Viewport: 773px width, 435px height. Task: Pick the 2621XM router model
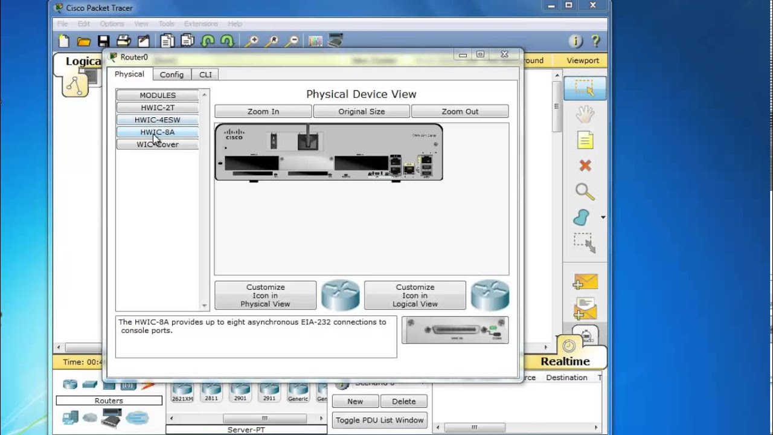click(x=182, y=392)
